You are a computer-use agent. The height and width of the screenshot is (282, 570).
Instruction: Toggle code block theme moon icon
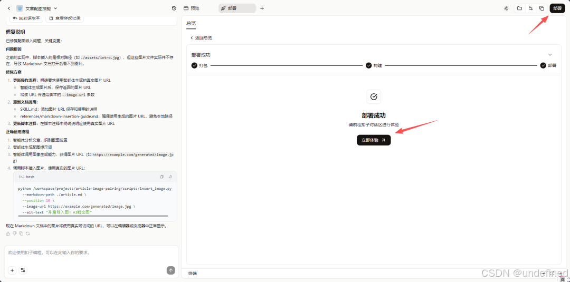(x=170, y=177)
